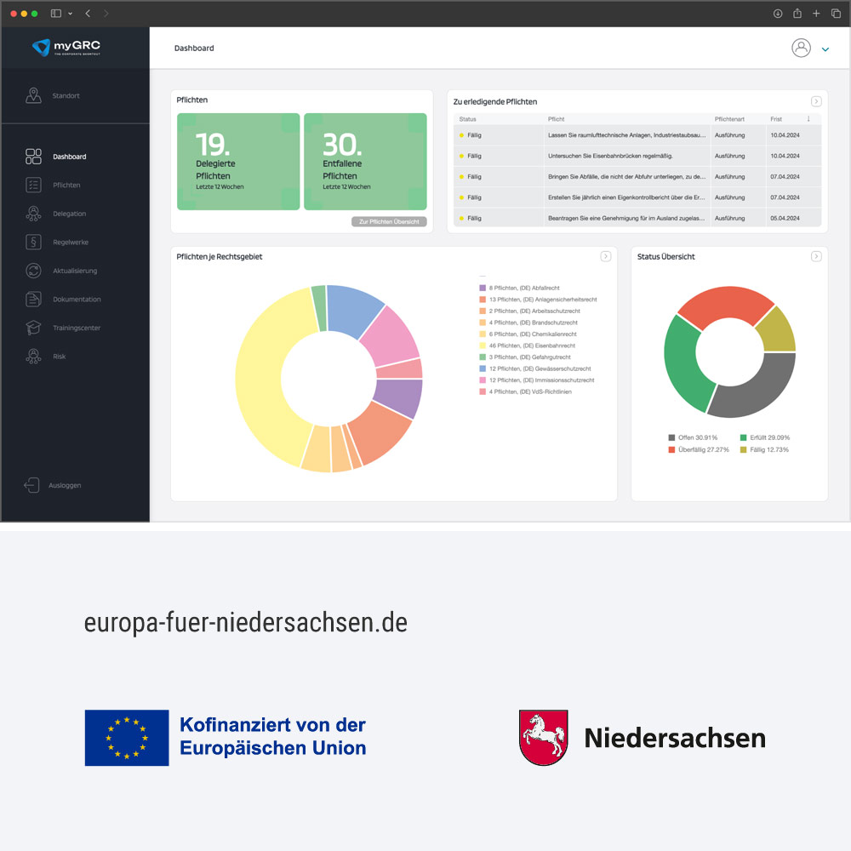
Task: Open the Dokumentation icon in sidebar
Action: click(33, 300)
